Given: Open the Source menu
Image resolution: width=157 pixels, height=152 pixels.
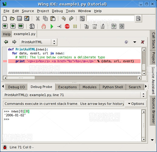Looking at the screenshot, I should [28, 11].
